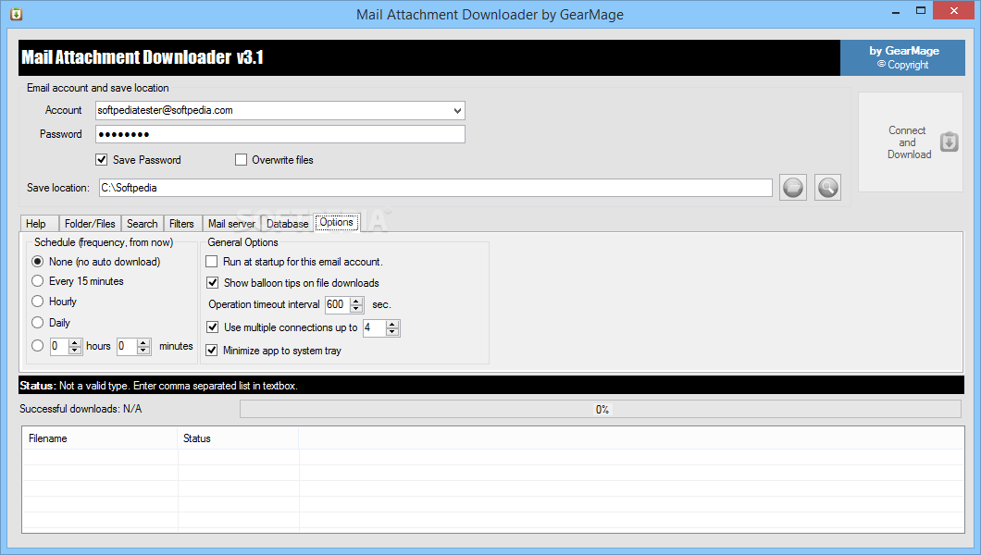Toggle Show balloon tips on file downloads
981x555 pixels.
212,283
